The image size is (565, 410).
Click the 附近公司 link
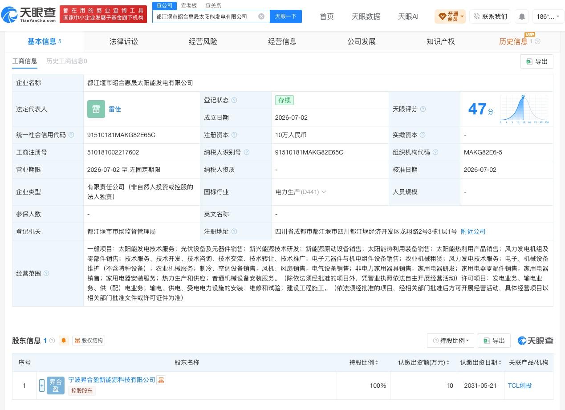point(473,231)
